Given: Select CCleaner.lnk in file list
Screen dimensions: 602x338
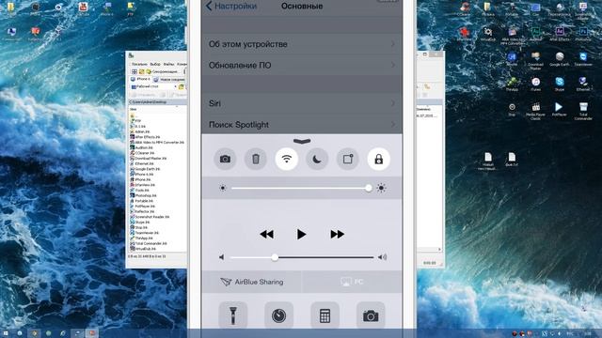Looking at the screenshot, I should [x=142, y=153].
